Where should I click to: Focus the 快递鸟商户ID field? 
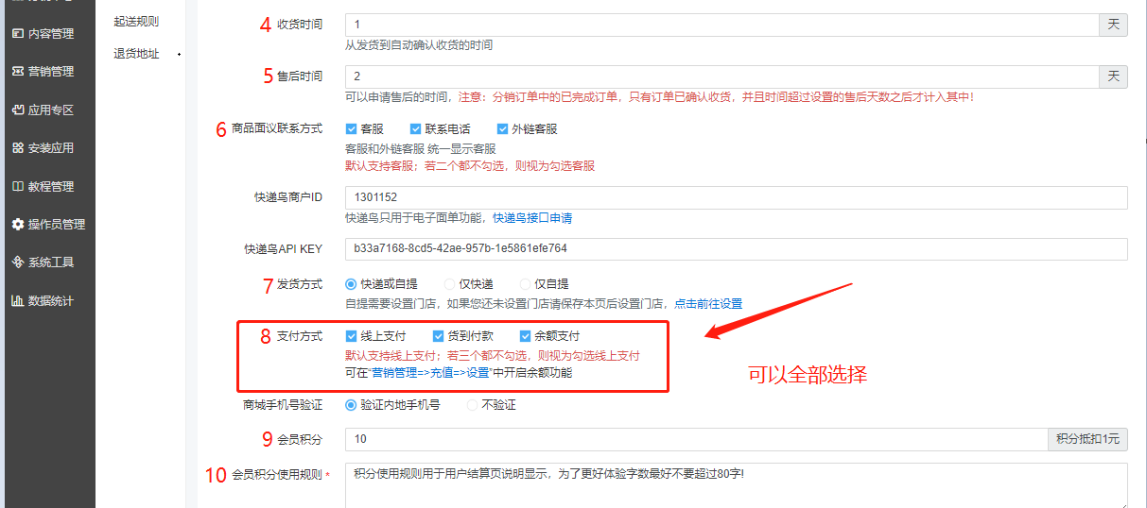737,197
